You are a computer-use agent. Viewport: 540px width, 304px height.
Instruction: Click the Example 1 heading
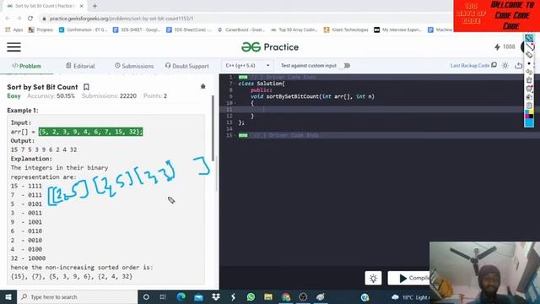pyautogui.click(x=23, y=111)
